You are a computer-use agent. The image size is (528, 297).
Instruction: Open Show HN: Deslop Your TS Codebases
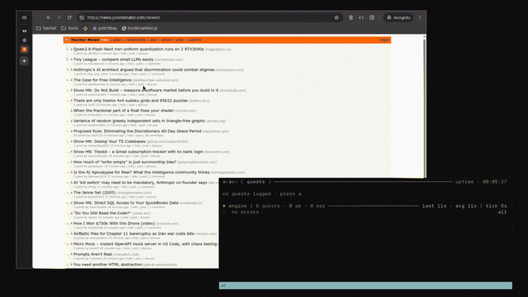(x=109, y=142)
